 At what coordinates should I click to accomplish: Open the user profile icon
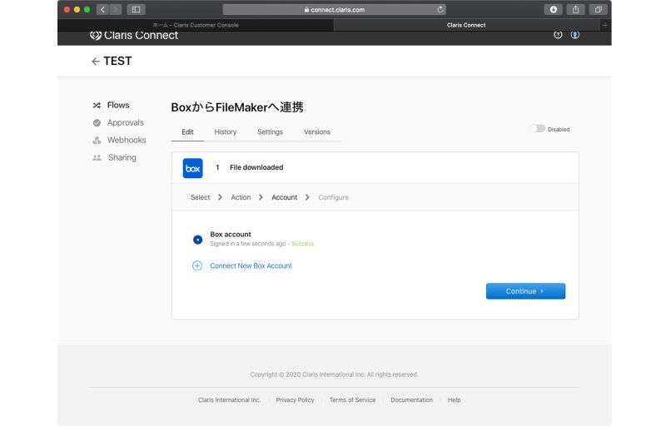coord(574,35)
